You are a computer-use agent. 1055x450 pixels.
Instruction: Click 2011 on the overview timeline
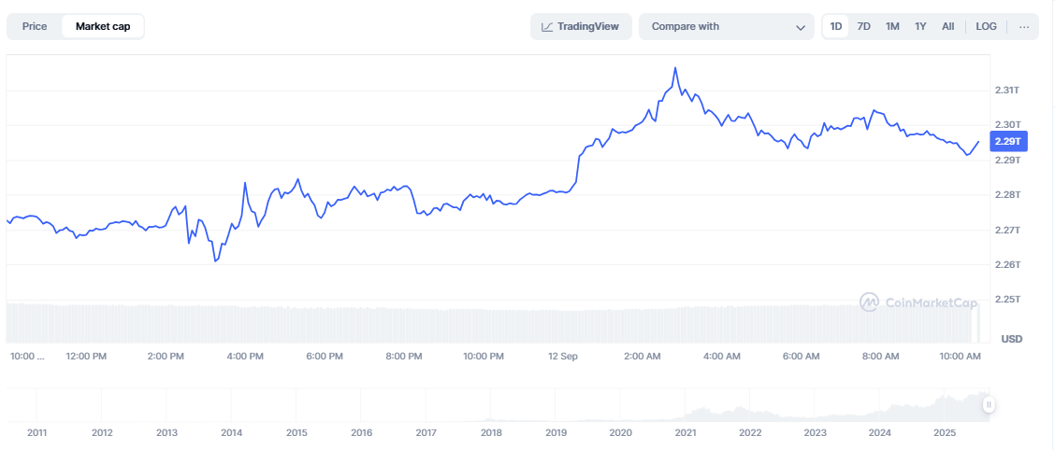pyautogui.click(x=36, y=432)
